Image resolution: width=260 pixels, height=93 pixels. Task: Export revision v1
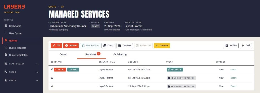[233, 86]
